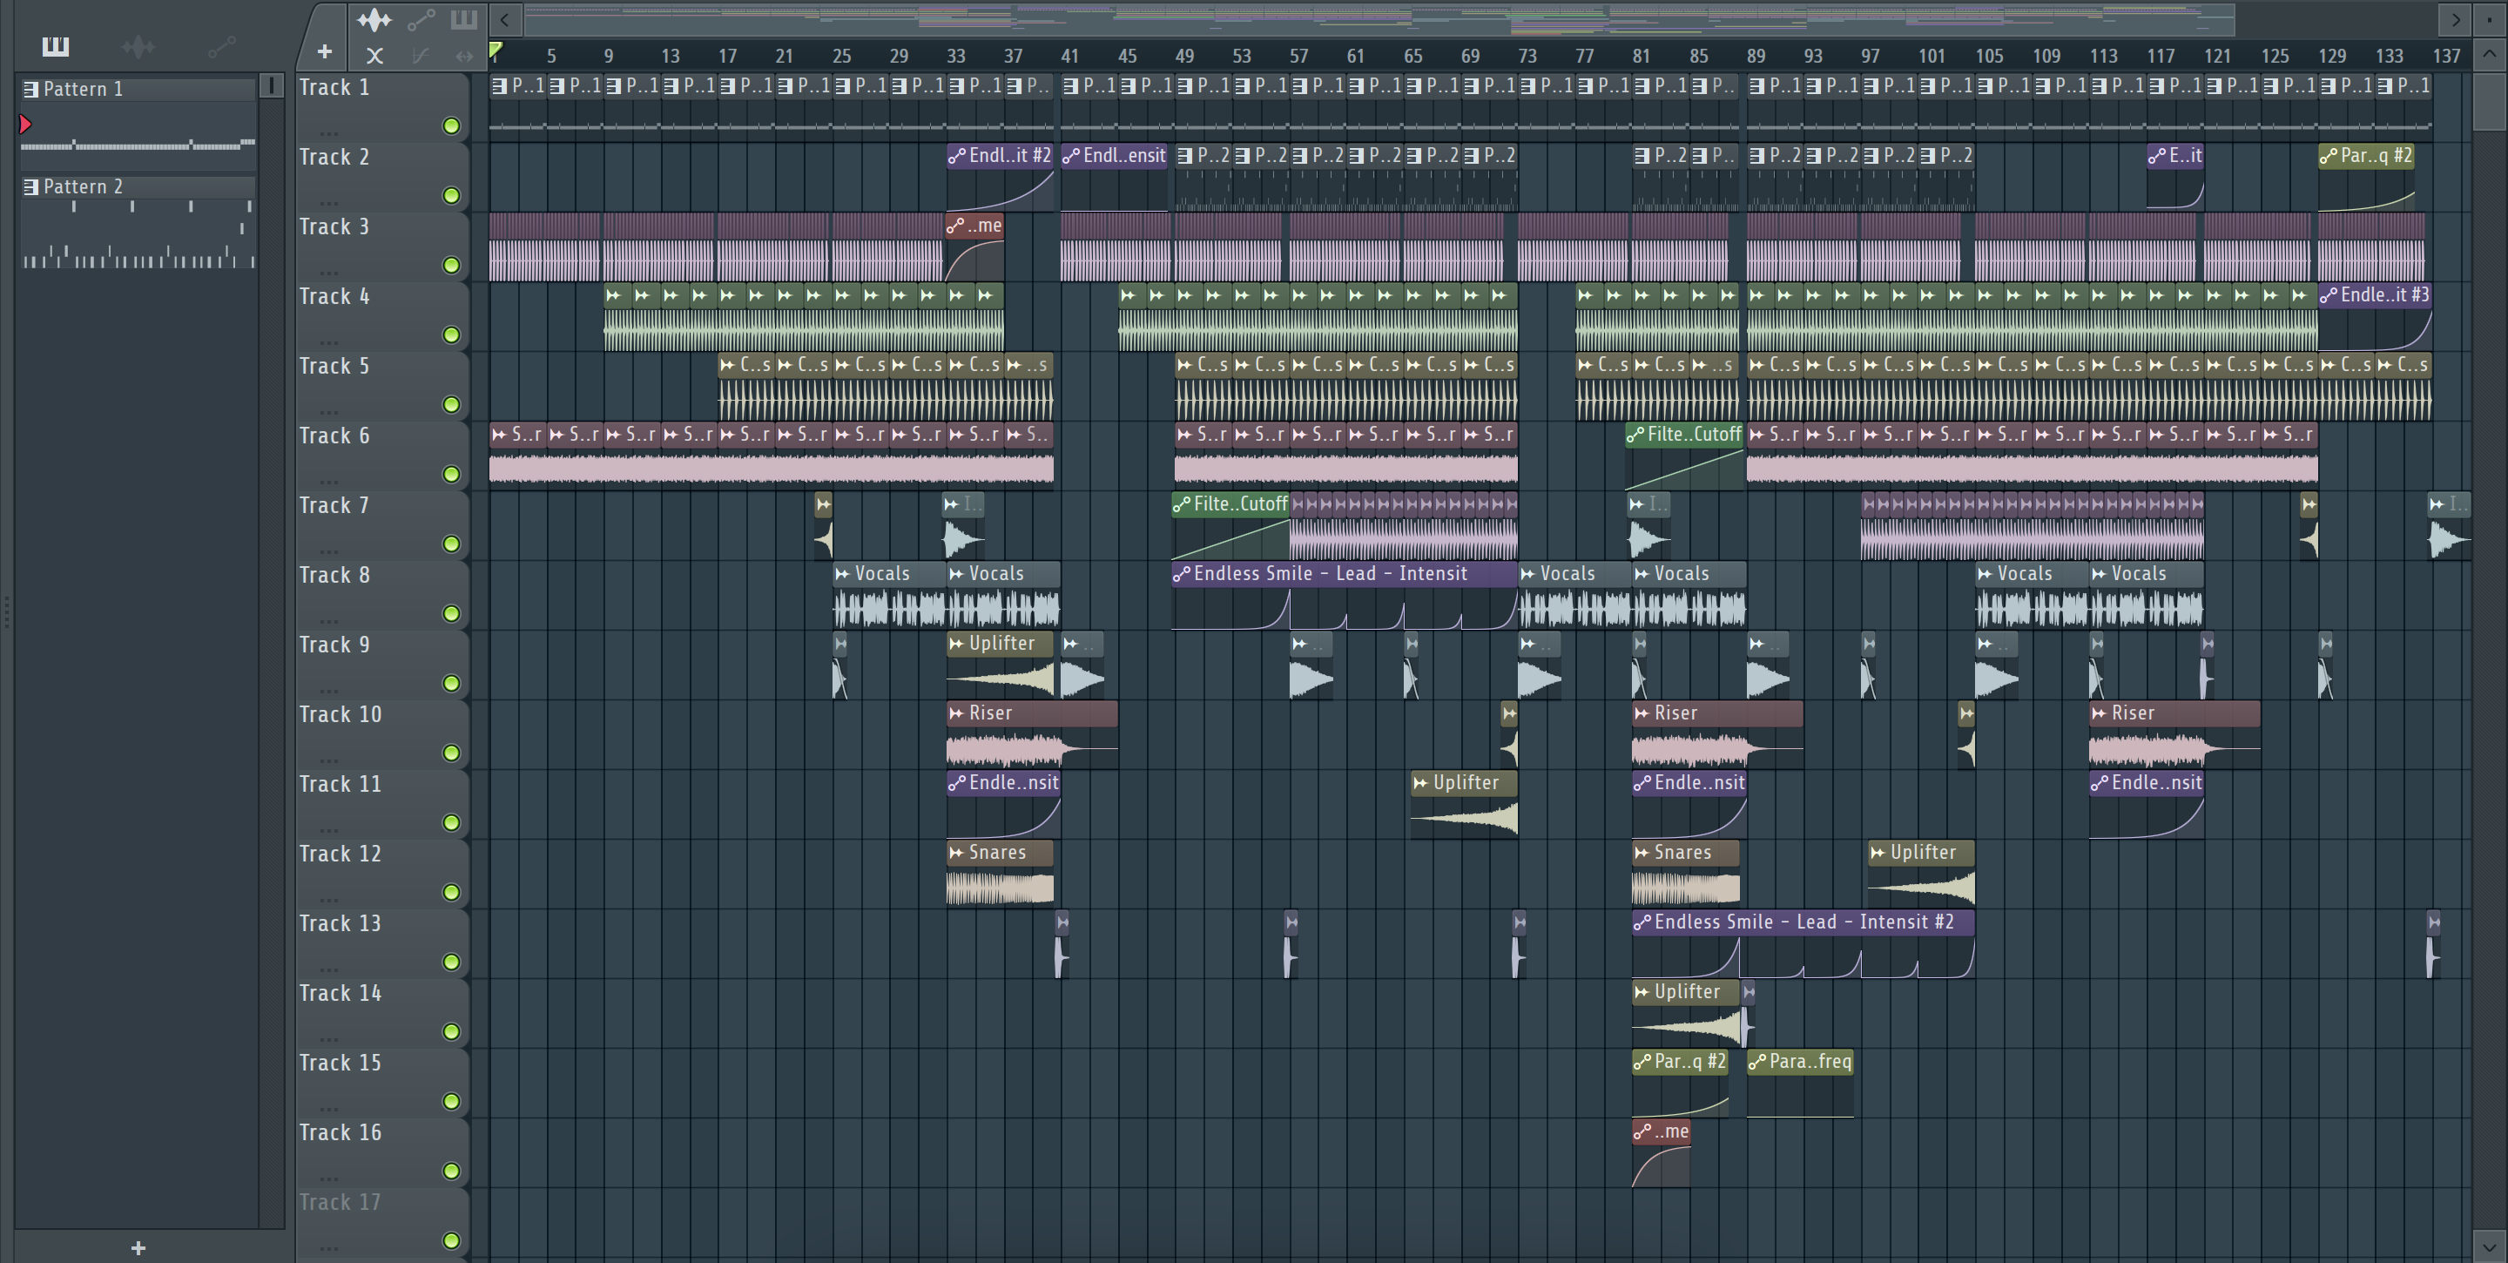
Task: Click the picker panel vertical scroll handle
Action: coord(272,86)
